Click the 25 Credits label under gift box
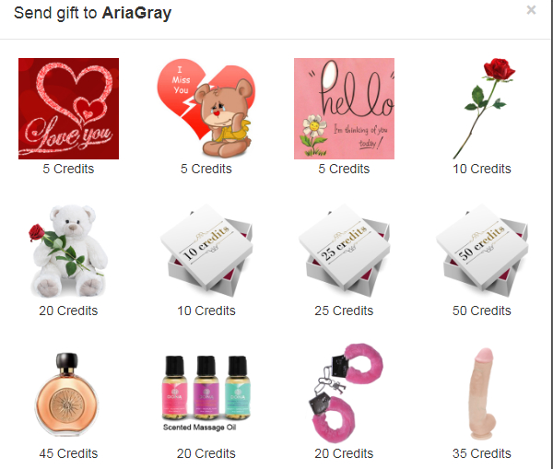Viewport: 553px width, 469px height. [344, 311]
